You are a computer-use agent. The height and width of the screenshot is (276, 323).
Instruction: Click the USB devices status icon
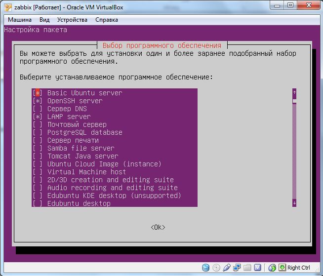point(227,268)
